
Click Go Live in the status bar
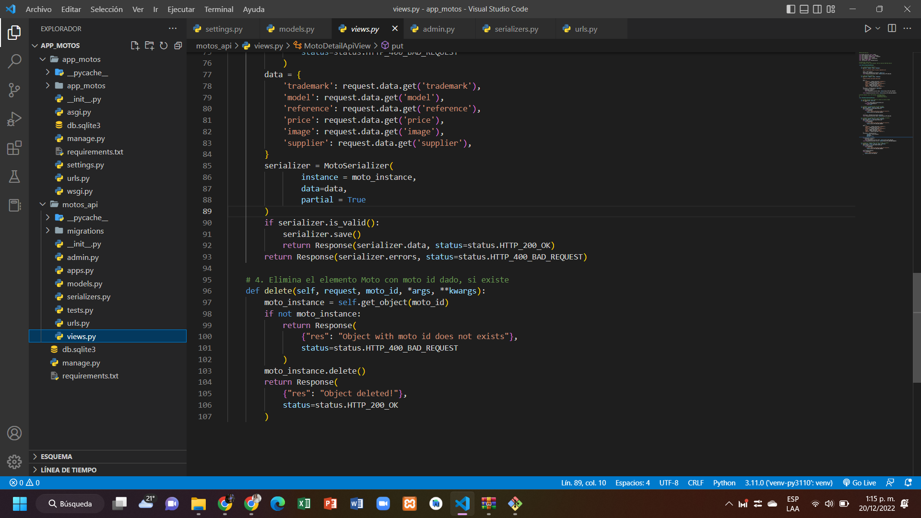tap(859, 483)
